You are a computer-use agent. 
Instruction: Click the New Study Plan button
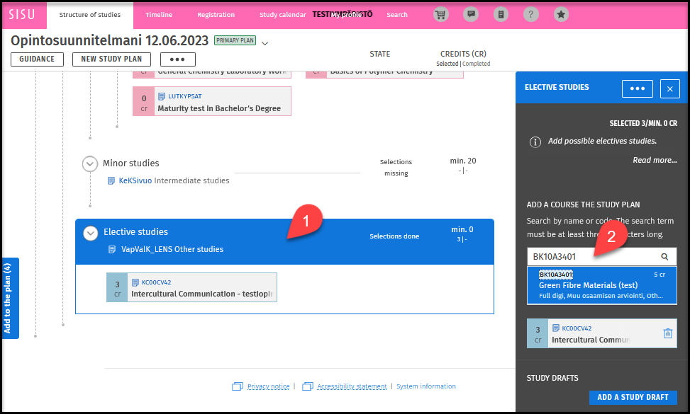pyautogui.click(x=111, y=59)
